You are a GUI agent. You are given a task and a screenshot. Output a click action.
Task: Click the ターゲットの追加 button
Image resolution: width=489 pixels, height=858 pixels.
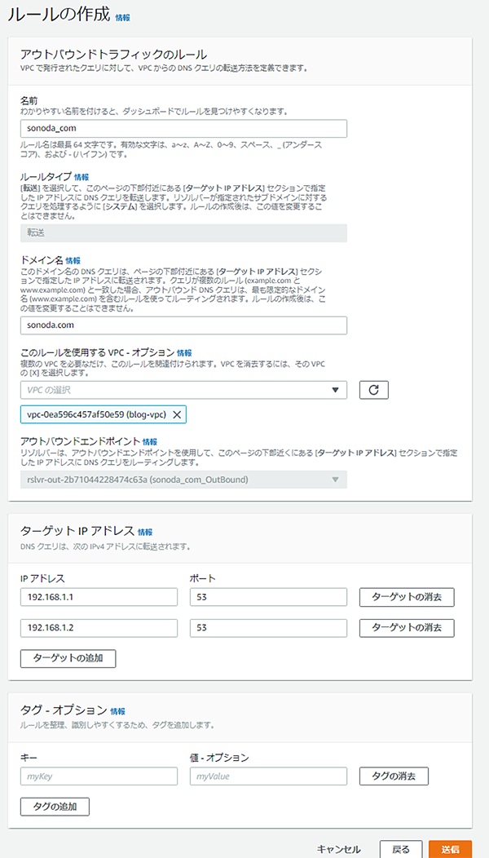tap(68, 659)
